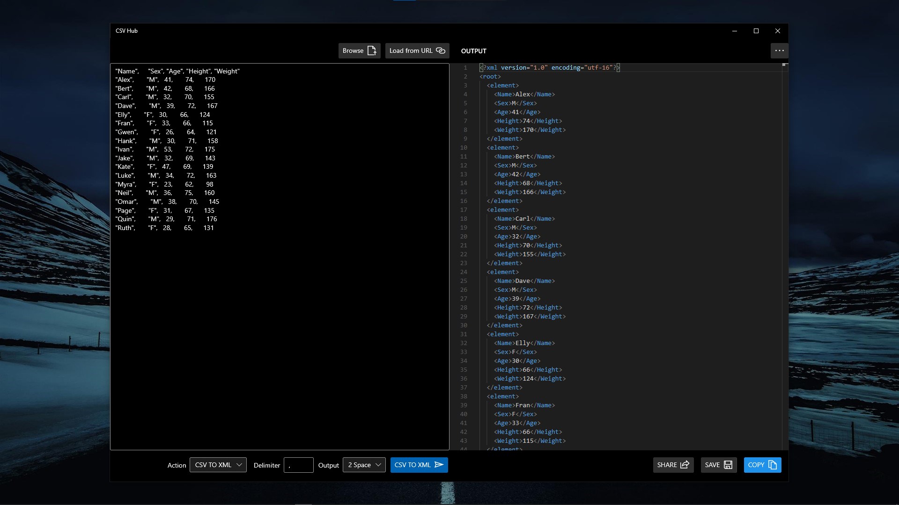Open the Output 2 Space dropdown

[364, 465]
